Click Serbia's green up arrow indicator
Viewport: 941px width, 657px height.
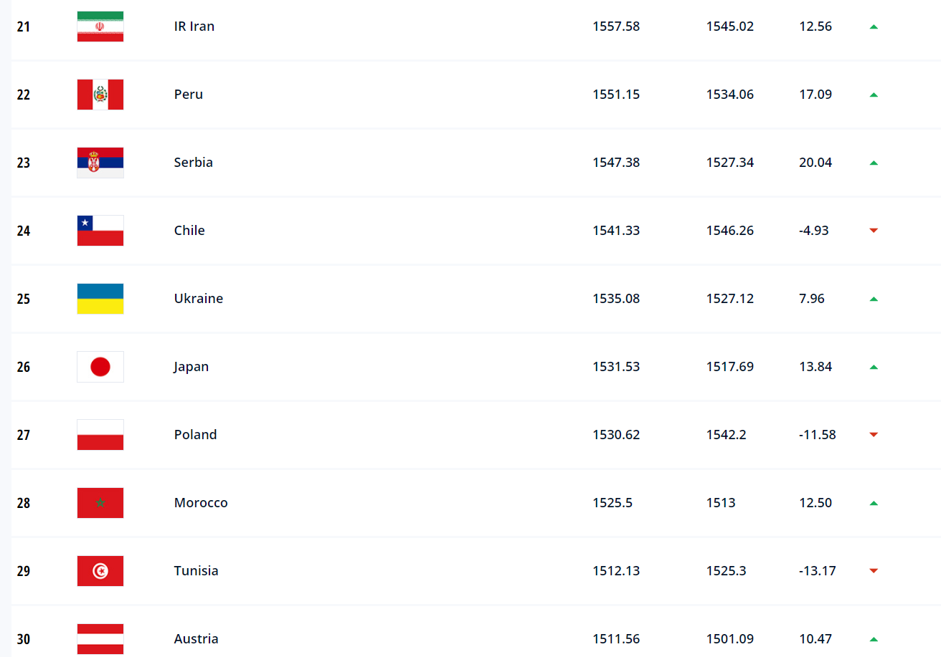click(x=874, y=163)
